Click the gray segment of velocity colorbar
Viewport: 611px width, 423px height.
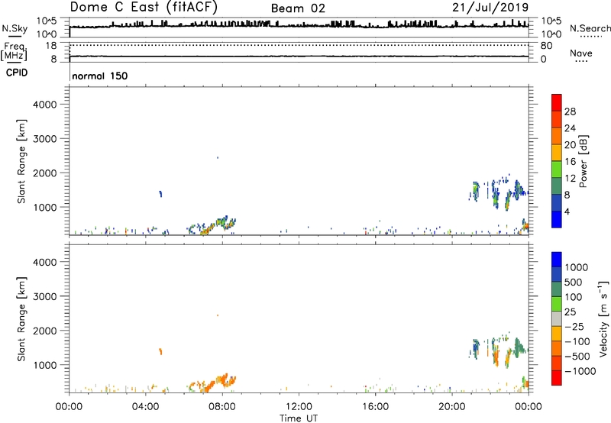(557, 318)
